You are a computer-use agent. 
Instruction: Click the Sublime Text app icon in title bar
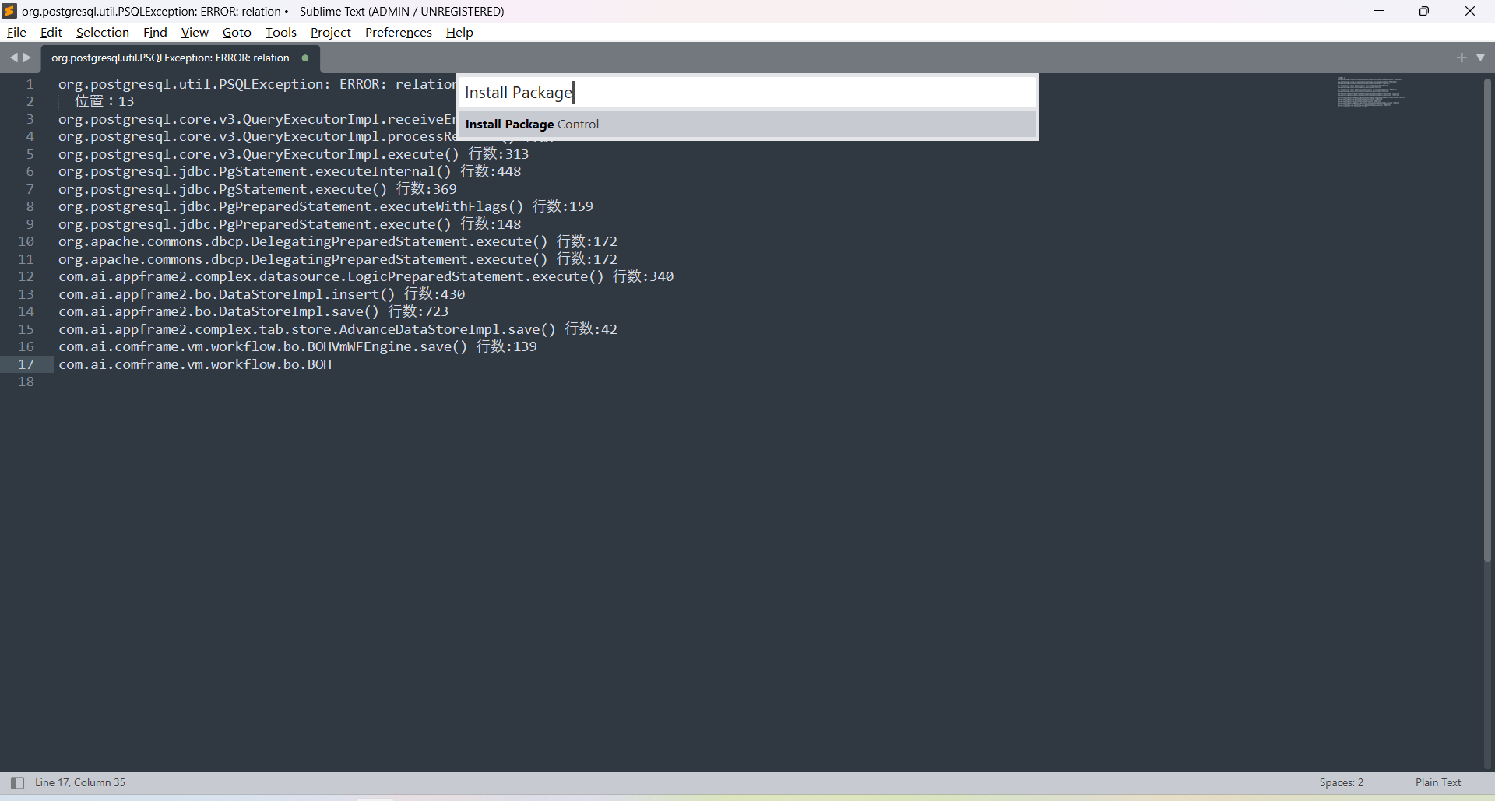click(x=9, y=11)
